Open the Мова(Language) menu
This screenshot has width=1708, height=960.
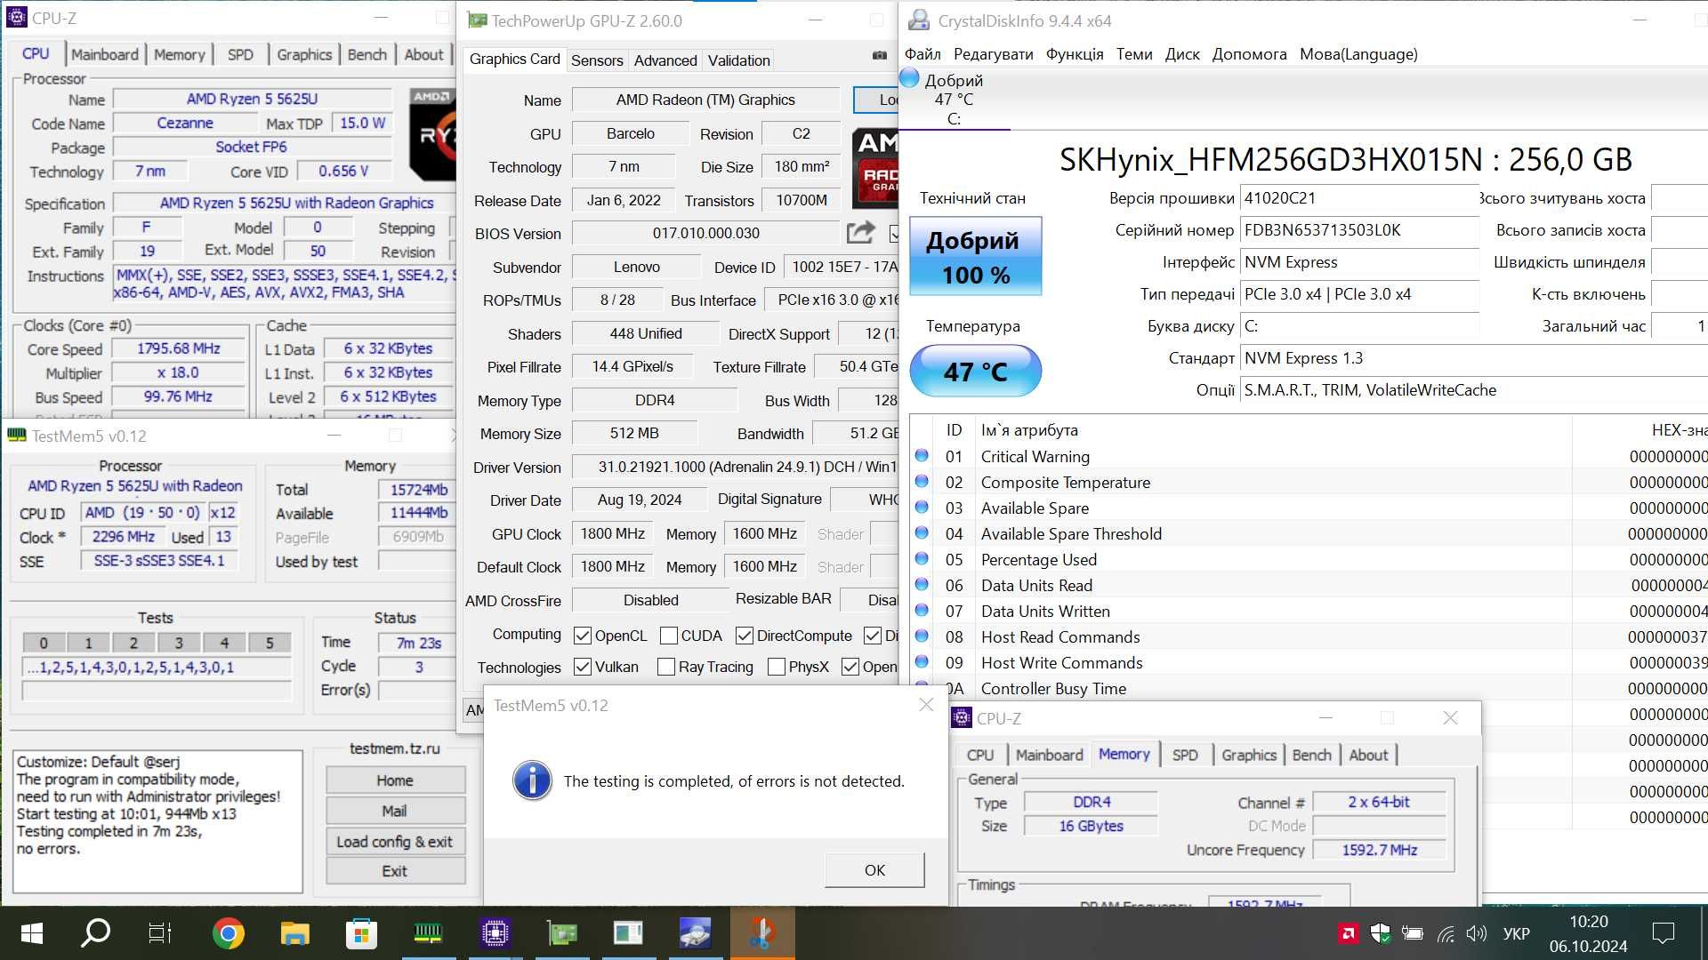coord(1358,54)
